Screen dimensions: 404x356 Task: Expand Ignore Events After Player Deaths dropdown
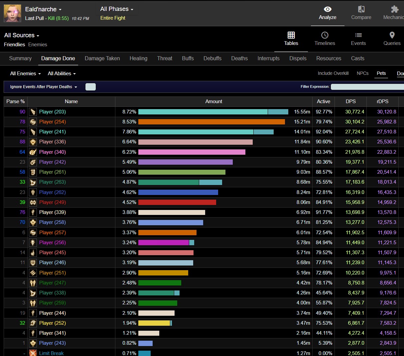coord(44,87)
